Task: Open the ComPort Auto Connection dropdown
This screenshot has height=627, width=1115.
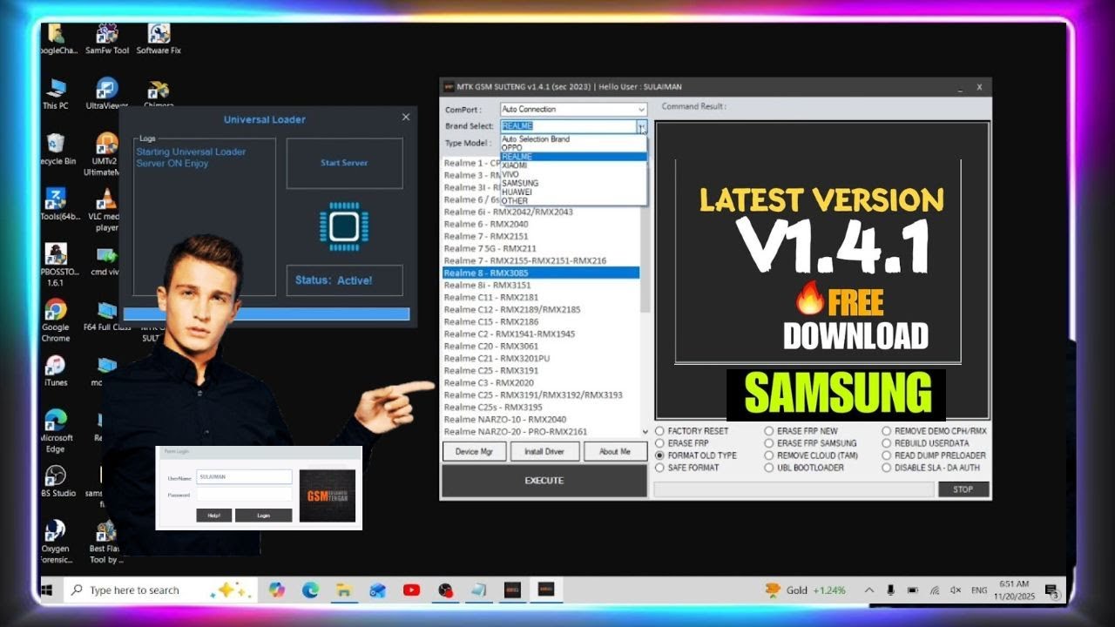Action: point(573,109)
